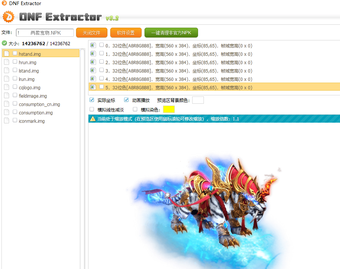
Task: Select the frame 2 row text
Action: [x=179, y=63]
